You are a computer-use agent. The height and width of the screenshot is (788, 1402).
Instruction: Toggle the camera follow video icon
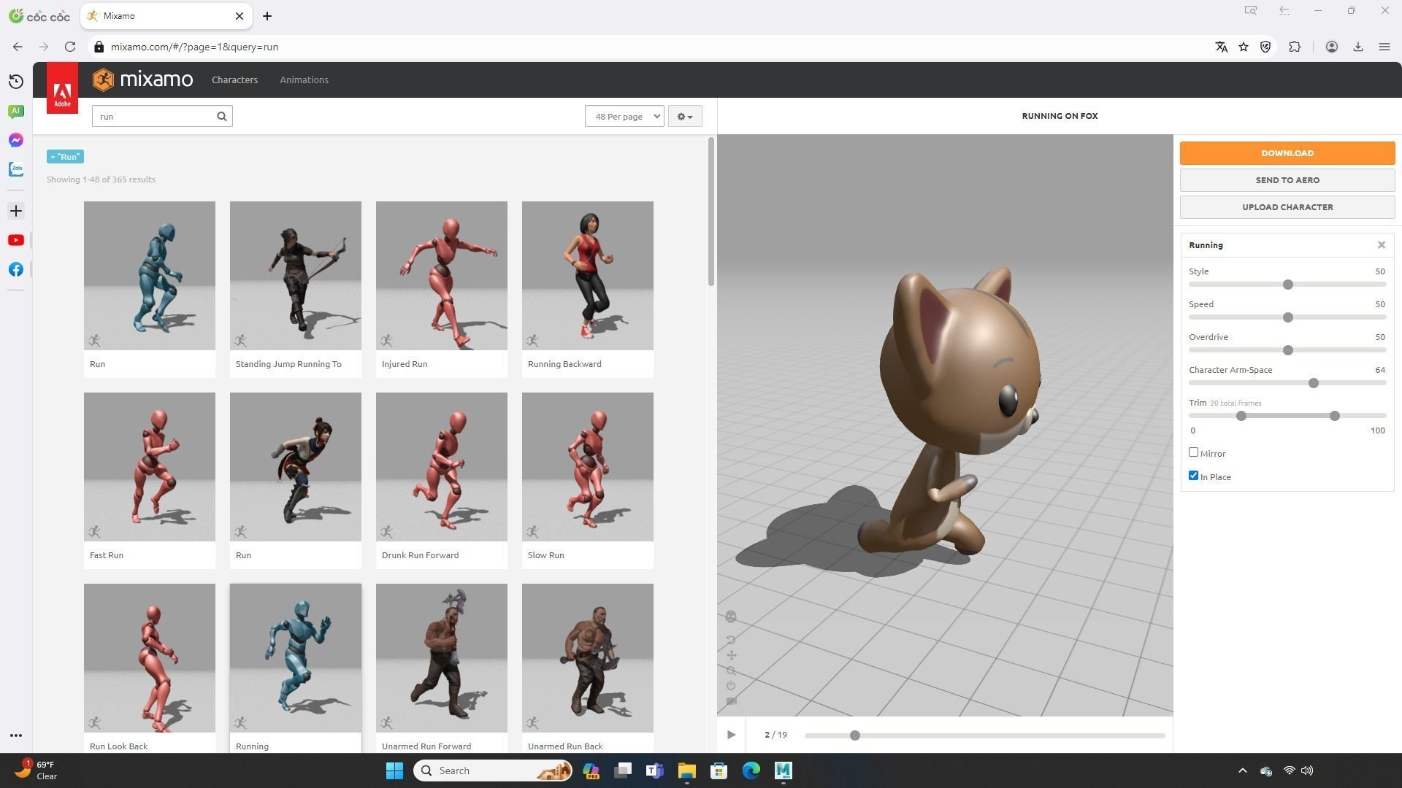[x=731, y=701]
